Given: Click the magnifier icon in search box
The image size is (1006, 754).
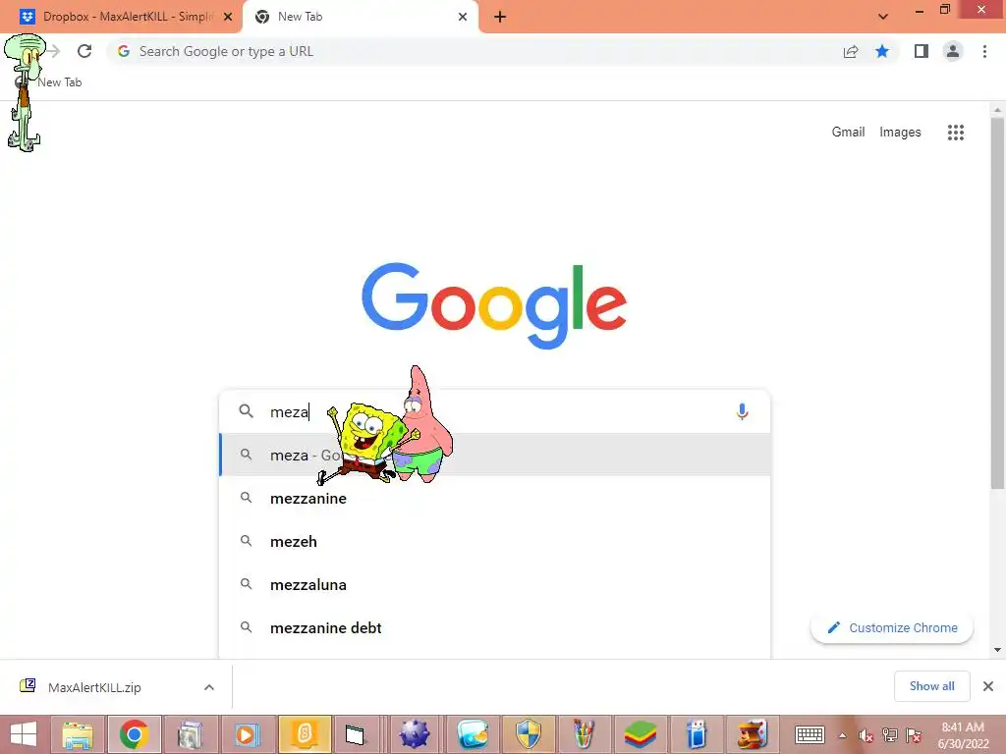Looking at the screenshot, I should 247,411.
